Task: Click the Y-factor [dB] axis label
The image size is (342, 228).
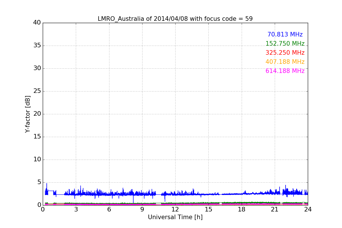Action: (28, 114)
